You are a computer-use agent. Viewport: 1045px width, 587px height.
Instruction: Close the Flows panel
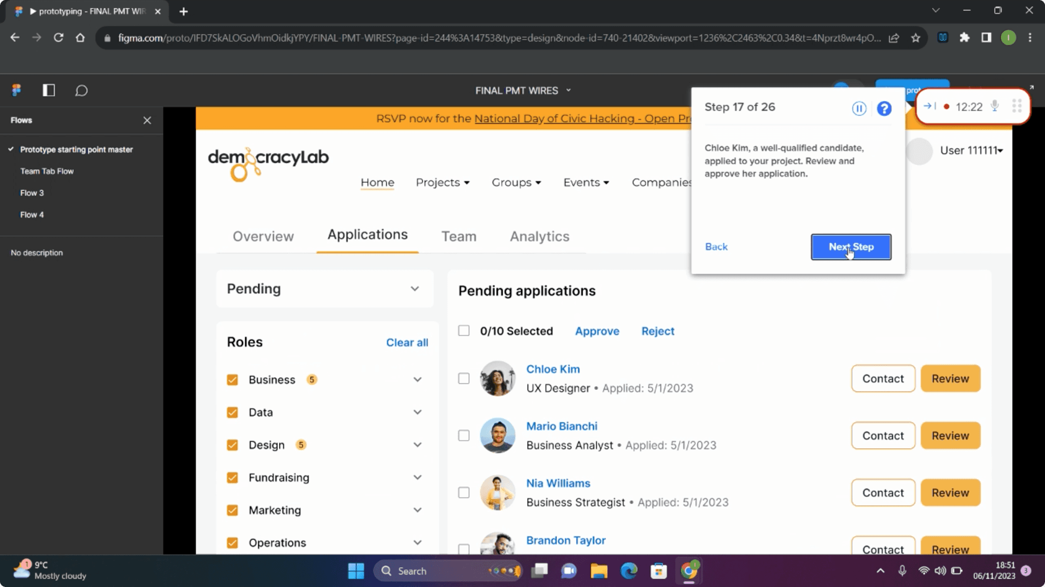click(147, 120)
